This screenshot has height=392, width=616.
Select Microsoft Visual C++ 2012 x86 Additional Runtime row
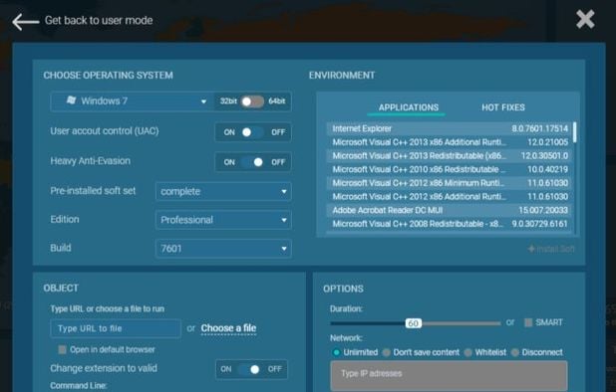(449, 196)
